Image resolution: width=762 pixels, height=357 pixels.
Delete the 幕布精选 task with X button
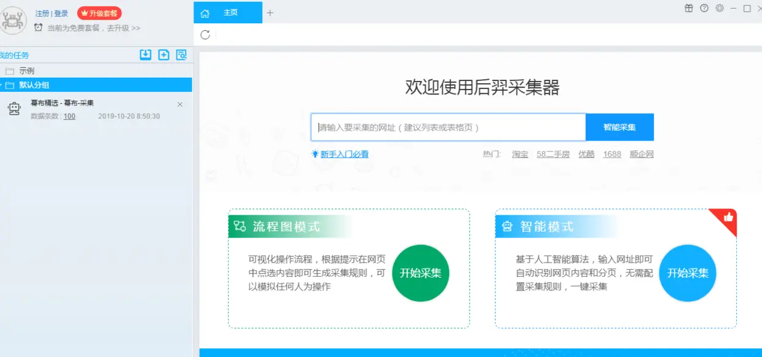180,104
